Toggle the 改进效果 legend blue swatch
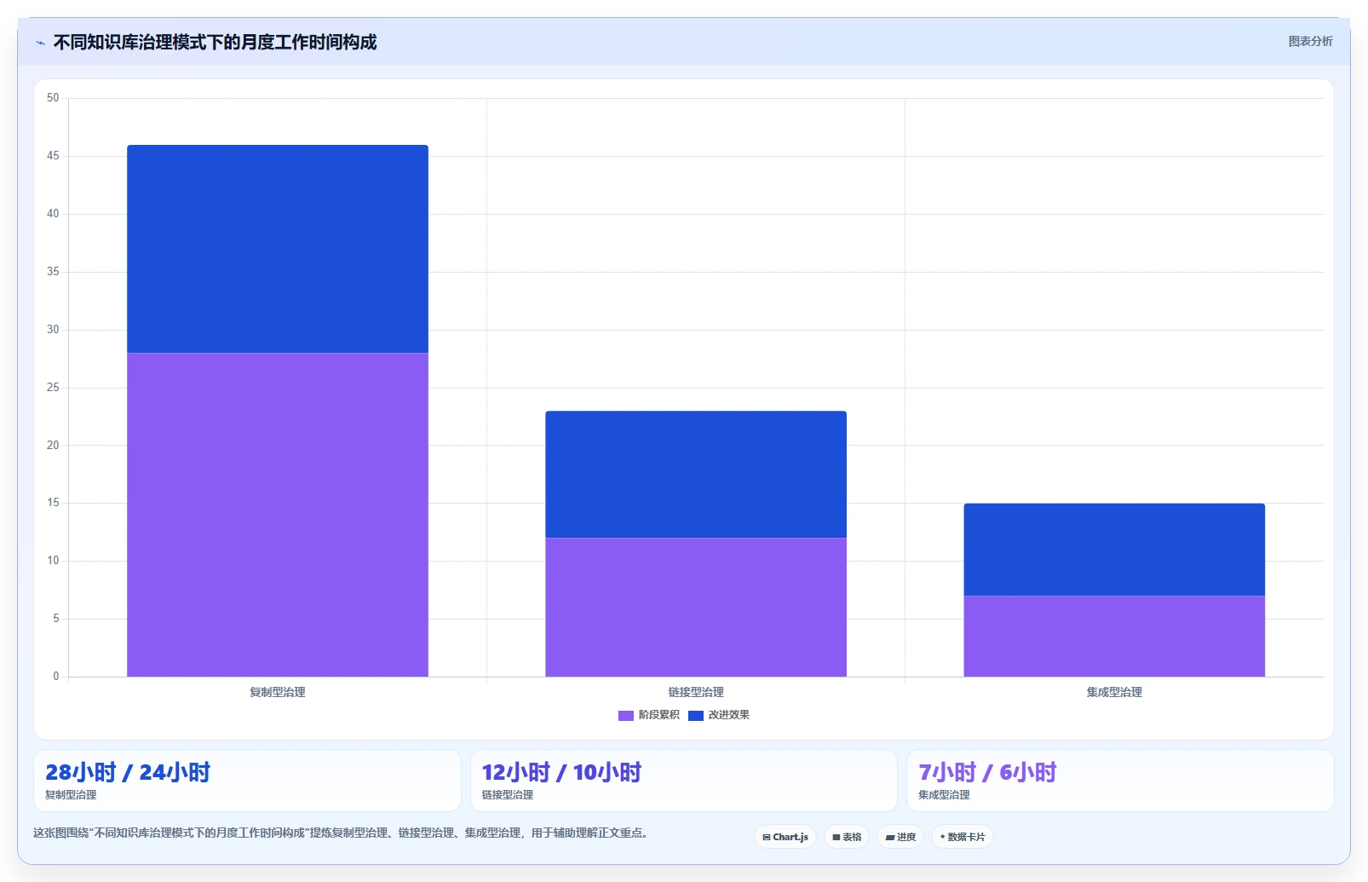 pos(696,716)
